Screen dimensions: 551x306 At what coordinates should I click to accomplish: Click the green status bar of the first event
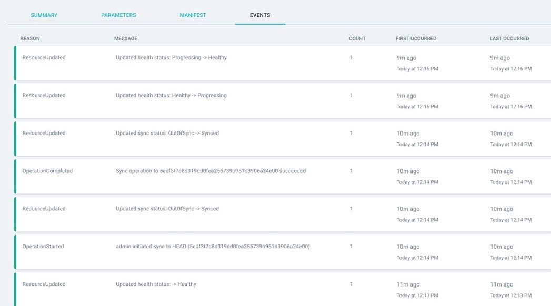point(16,62)
